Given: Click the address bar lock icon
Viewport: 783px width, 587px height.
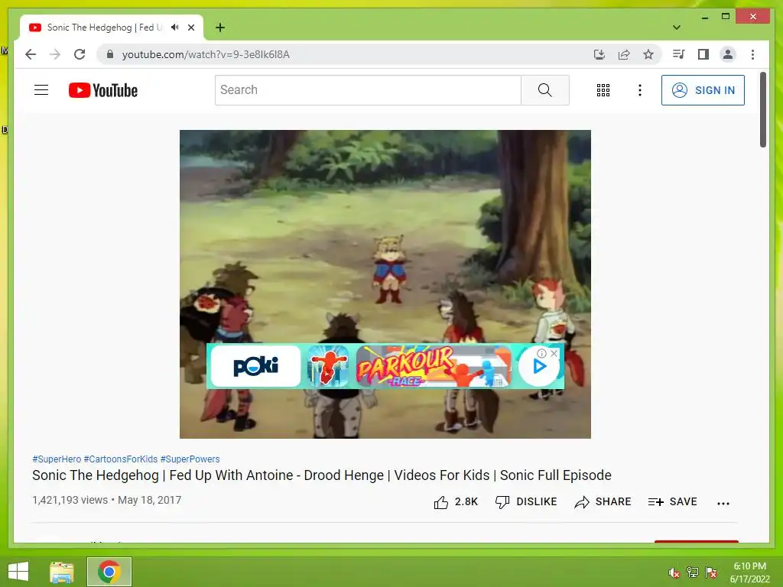Looking at the screenshot, I should click(x=110, y=54).
